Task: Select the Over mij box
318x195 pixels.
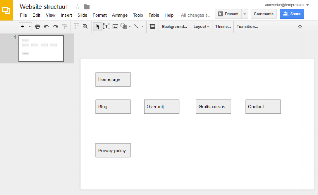Action: 162,106
